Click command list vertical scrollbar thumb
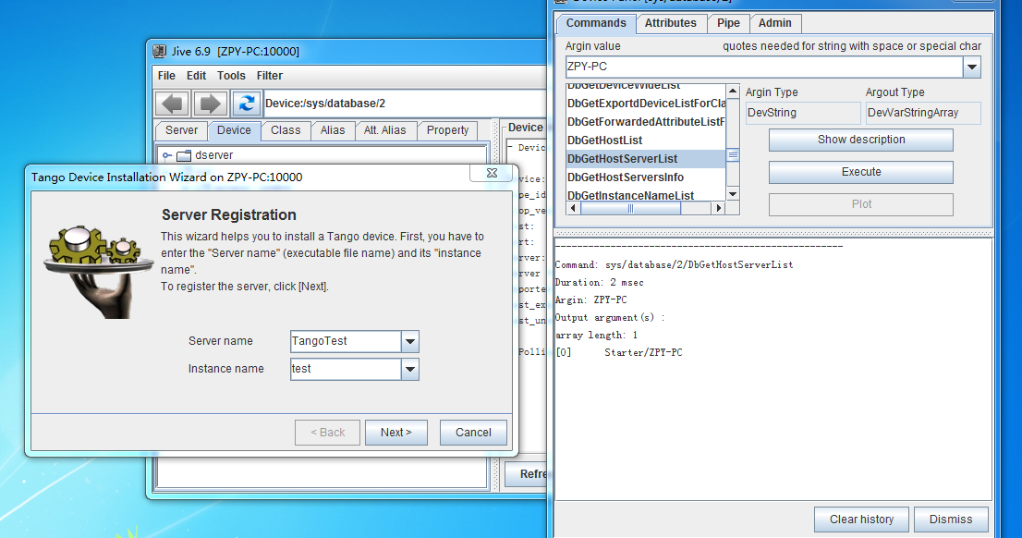The height and width of the screenshot is (538, 1022). 734,155
